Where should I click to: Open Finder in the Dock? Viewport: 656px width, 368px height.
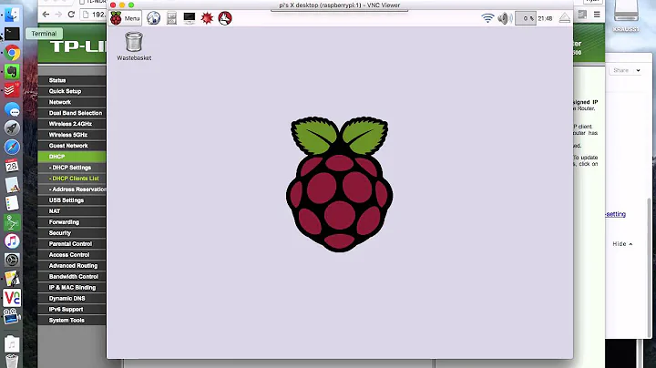tap(12, 15)
